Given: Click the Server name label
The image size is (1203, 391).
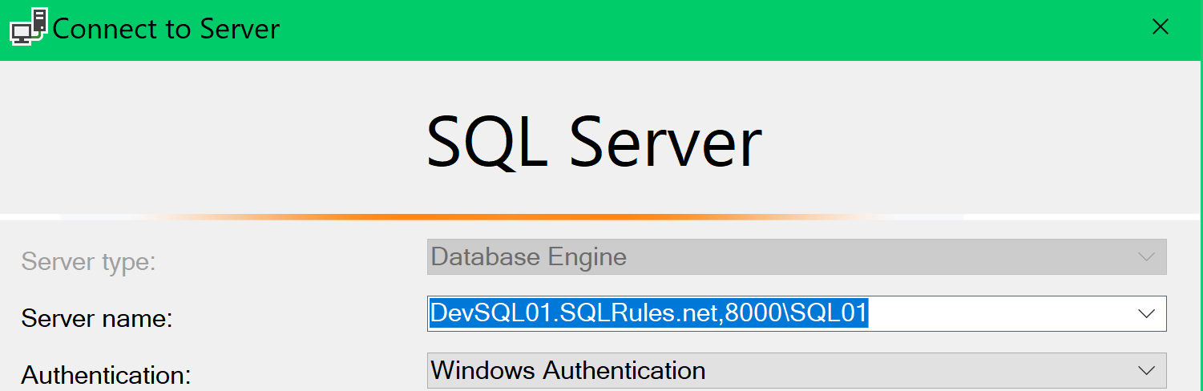Looking at the screenshot, I should point(97,319).
